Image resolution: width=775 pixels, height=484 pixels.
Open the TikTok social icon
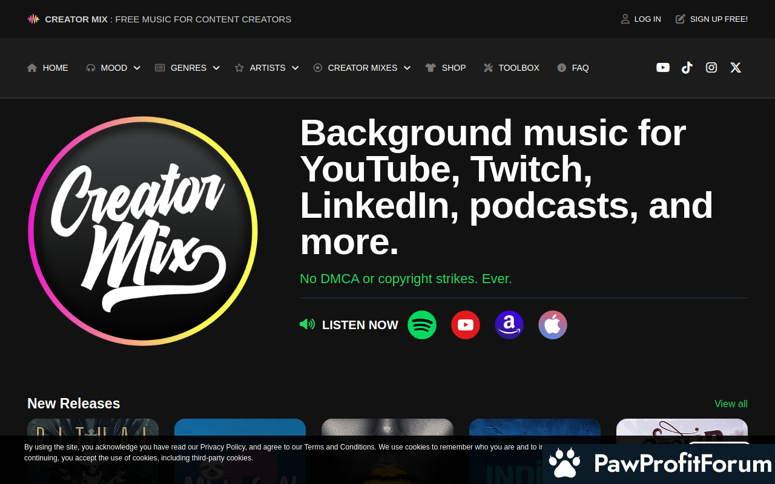(x=687, y=68)
